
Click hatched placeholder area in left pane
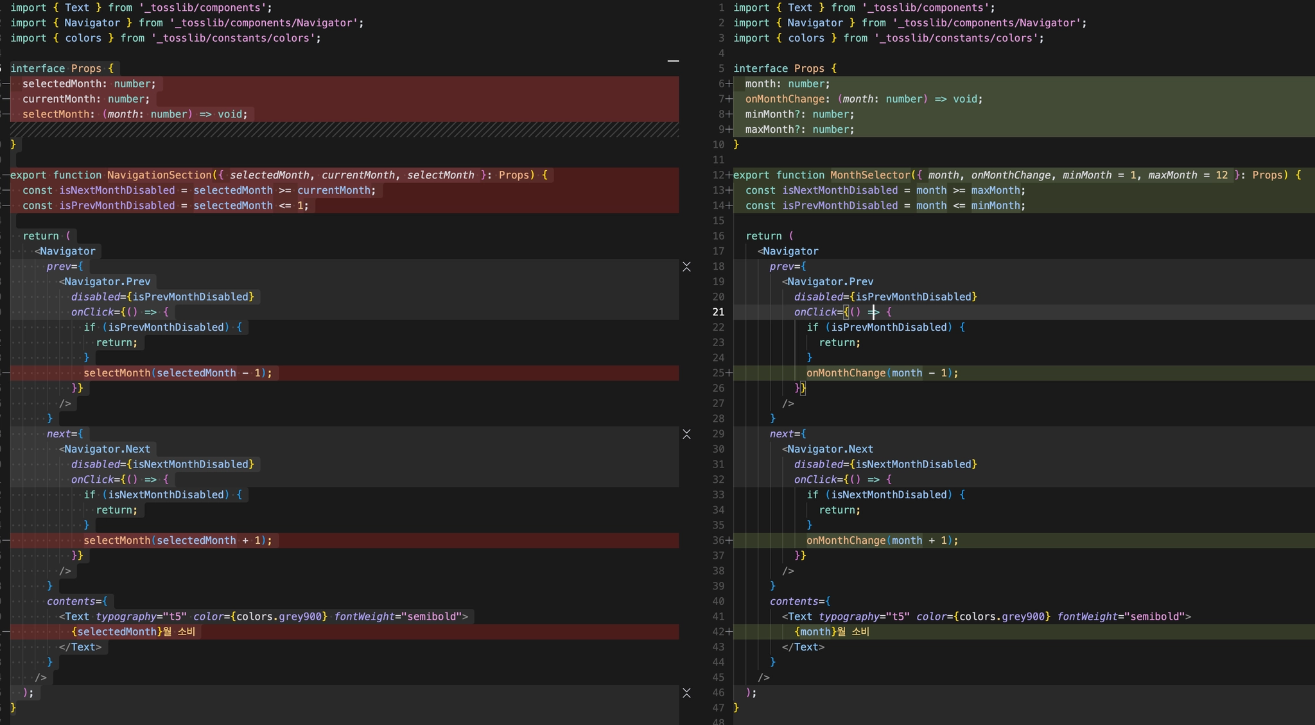(344, 130)
